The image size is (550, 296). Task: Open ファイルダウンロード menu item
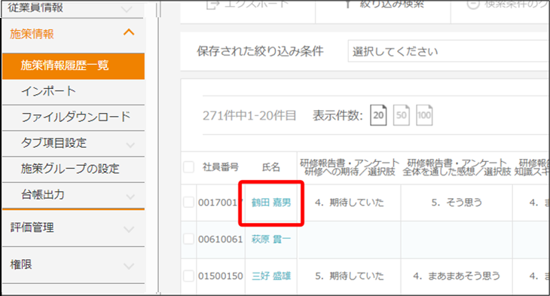tap(73, 117)
